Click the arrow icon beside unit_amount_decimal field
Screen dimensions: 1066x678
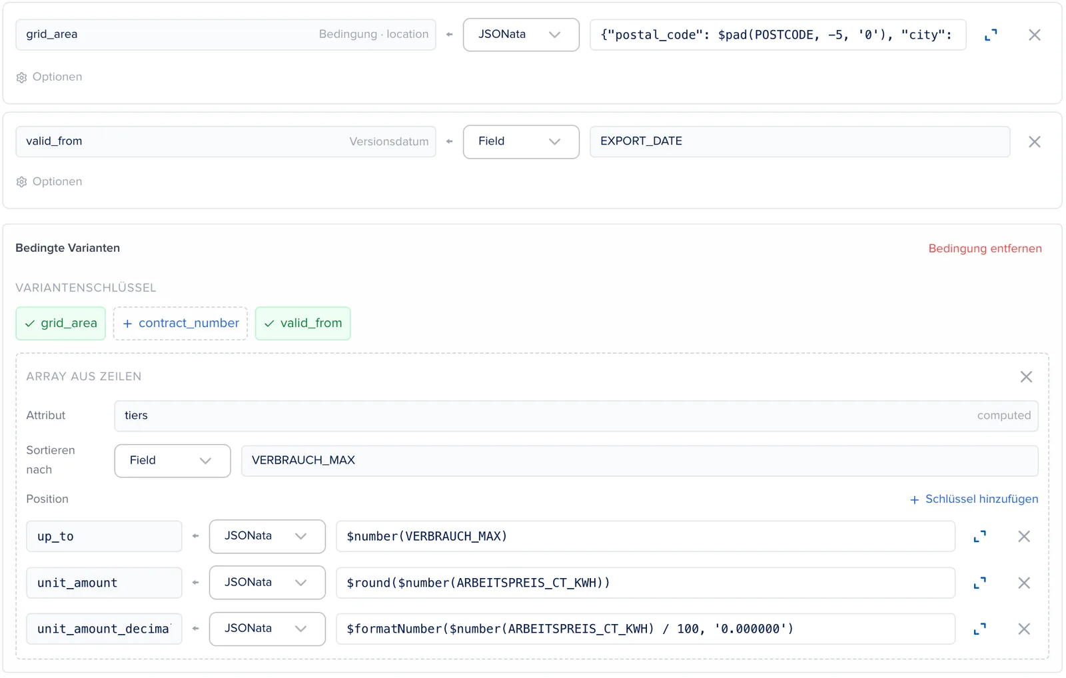click(x=195, y=629)
